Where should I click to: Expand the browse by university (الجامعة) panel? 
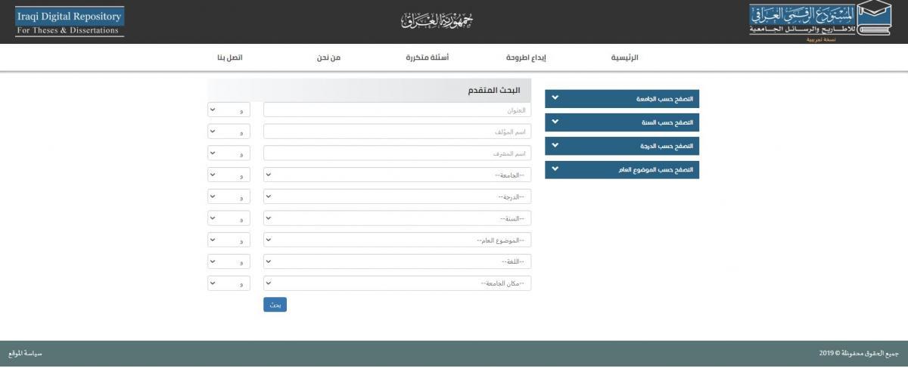pyautogui.click(x=621, y=99)
